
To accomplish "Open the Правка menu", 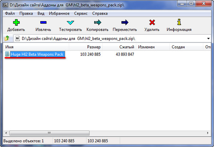I will (26, 13).
